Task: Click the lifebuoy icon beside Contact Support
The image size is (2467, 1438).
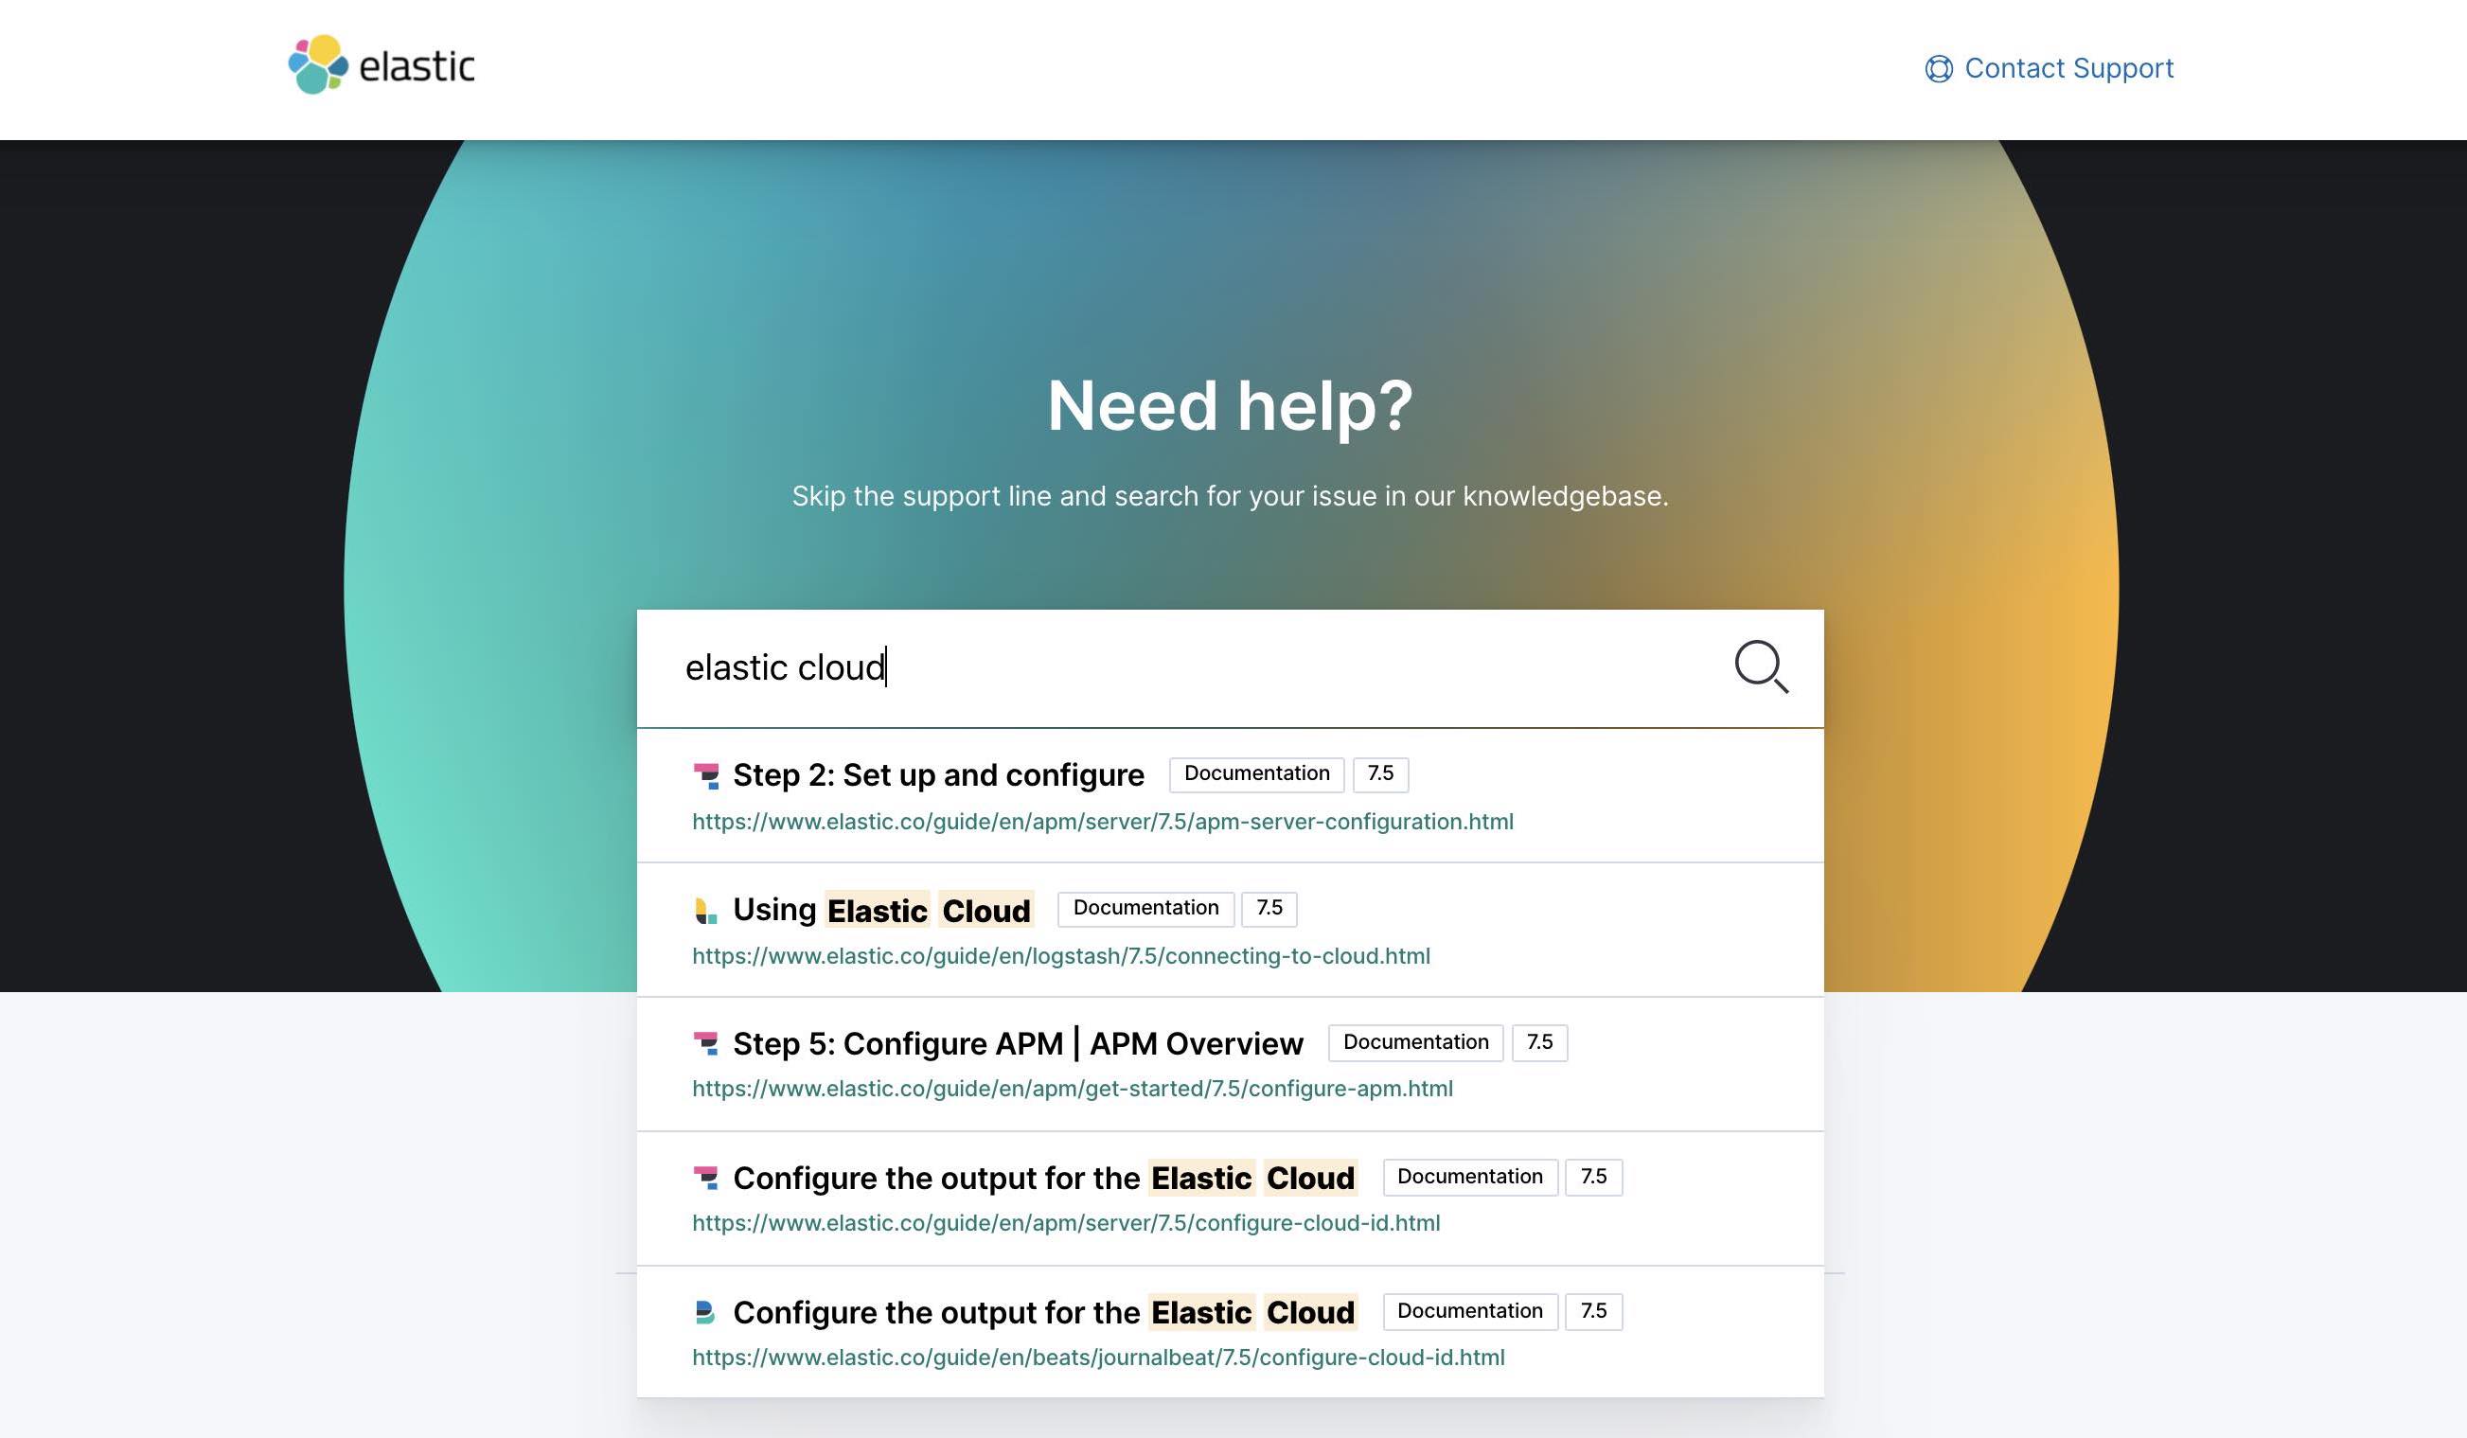Action: pos(1939,68)
